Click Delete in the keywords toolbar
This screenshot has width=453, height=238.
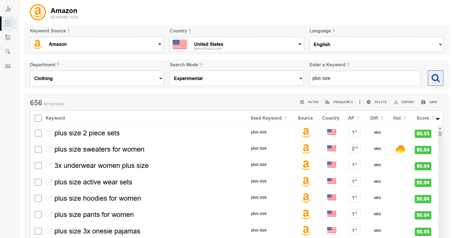click(x=377, y=102)
